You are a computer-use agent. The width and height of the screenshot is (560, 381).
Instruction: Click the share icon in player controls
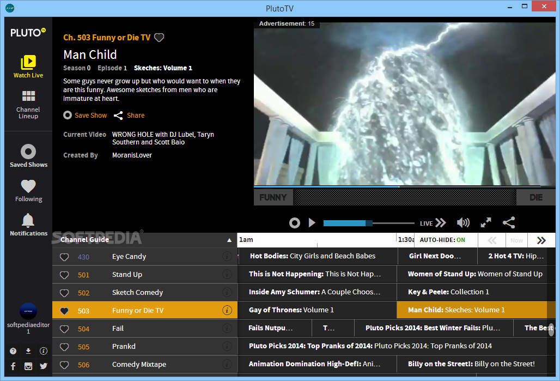tap(509, 223)
